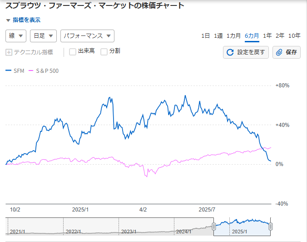
Task: Click the 保存 save button
Action: point(287,52)
